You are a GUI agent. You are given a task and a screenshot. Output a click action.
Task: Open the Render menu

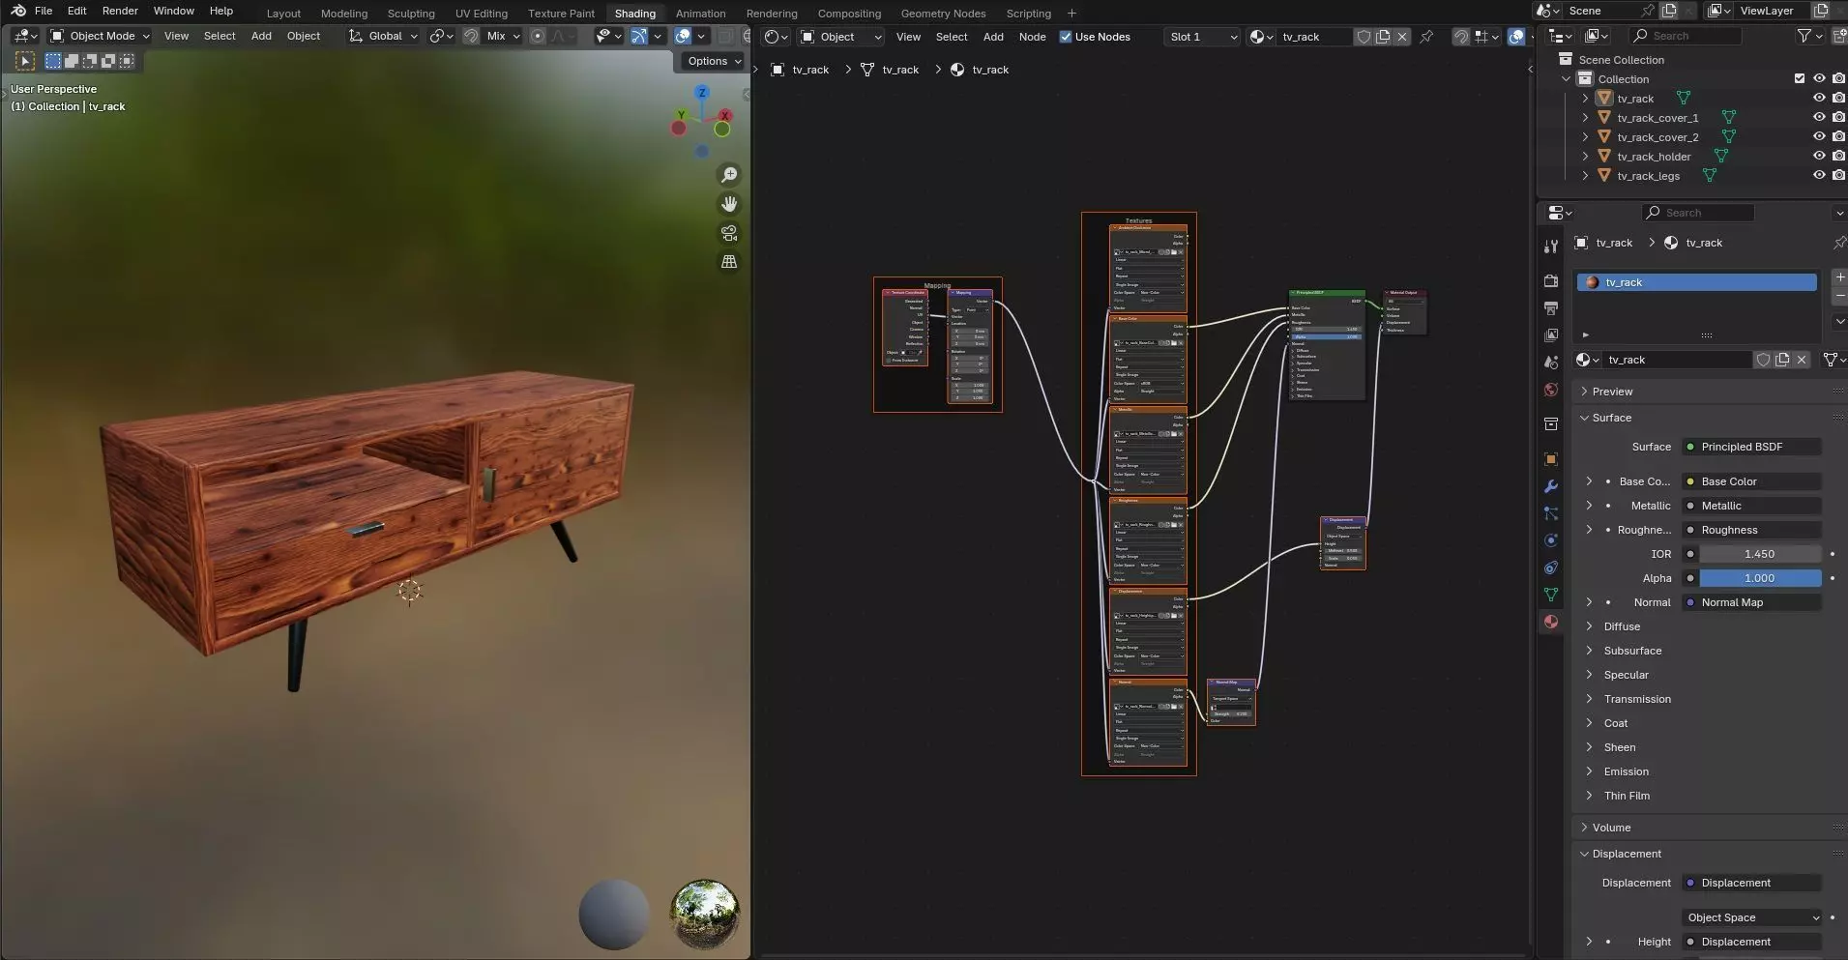(x=120, y=11)
